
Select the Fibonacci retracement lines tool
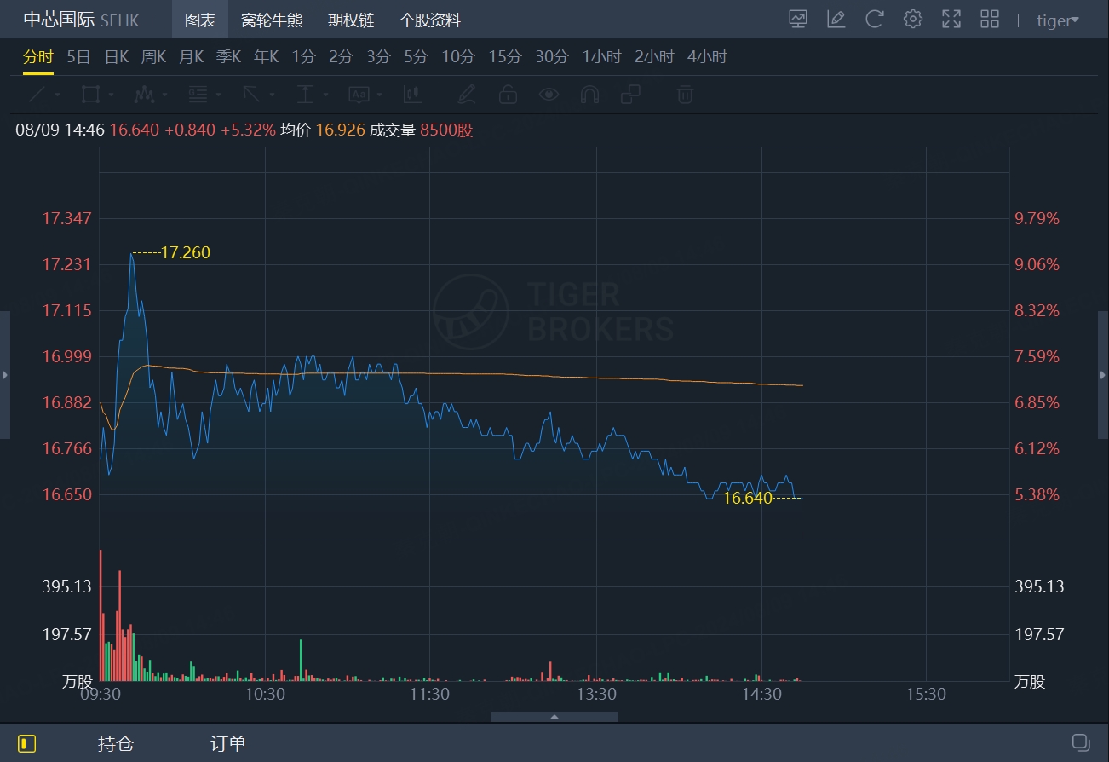(x=198, y=94)
